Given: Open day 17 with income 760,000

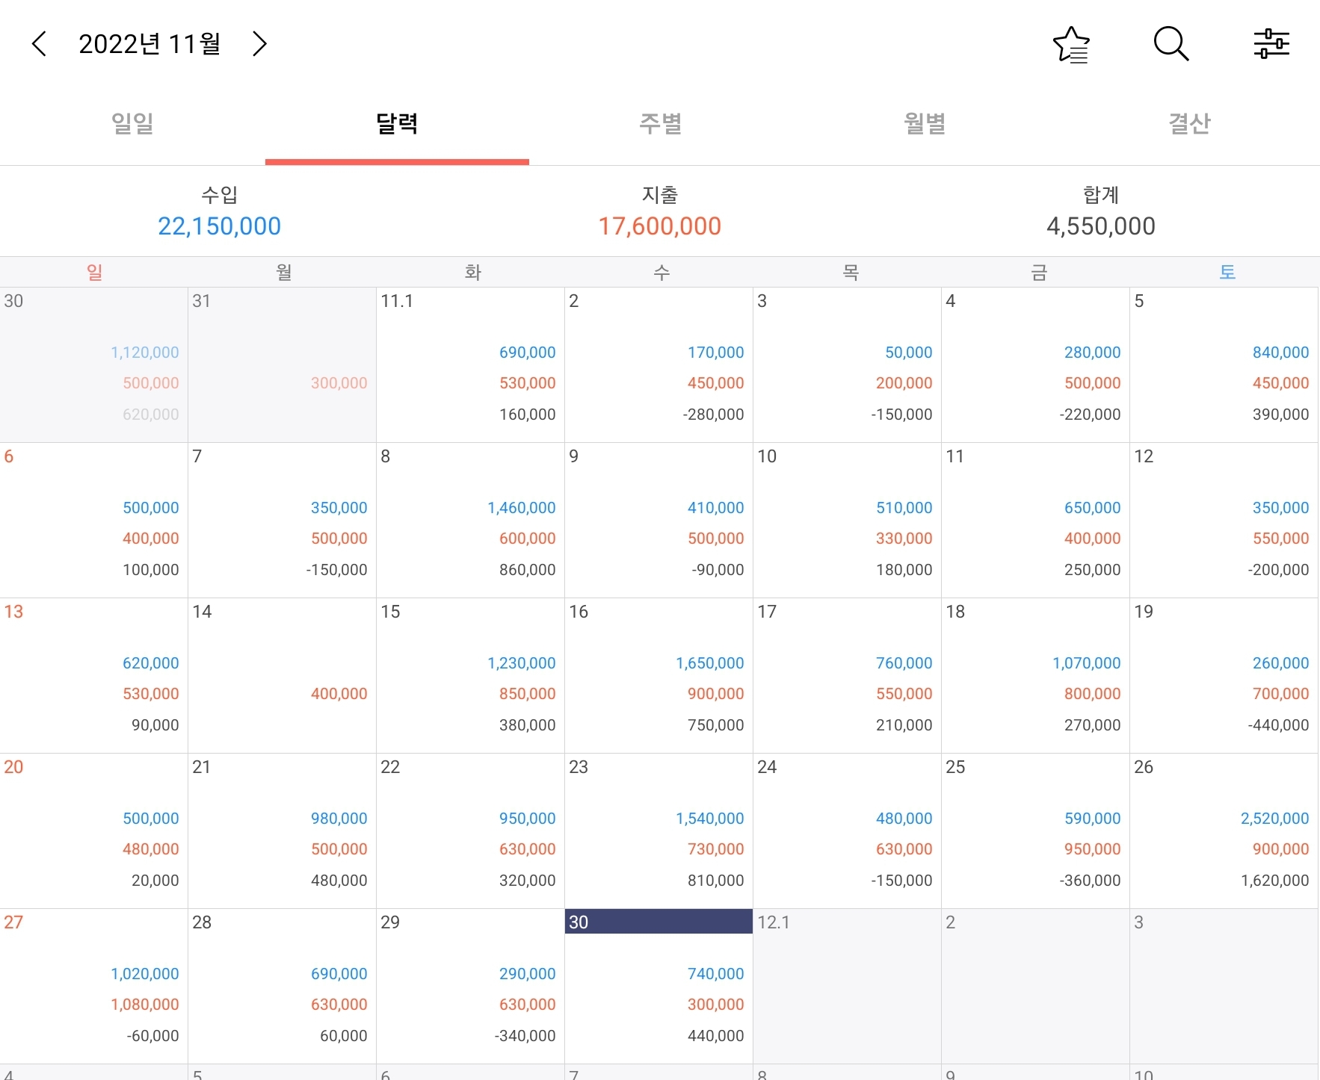Looking at the screenshot, I should click(847, 675).
